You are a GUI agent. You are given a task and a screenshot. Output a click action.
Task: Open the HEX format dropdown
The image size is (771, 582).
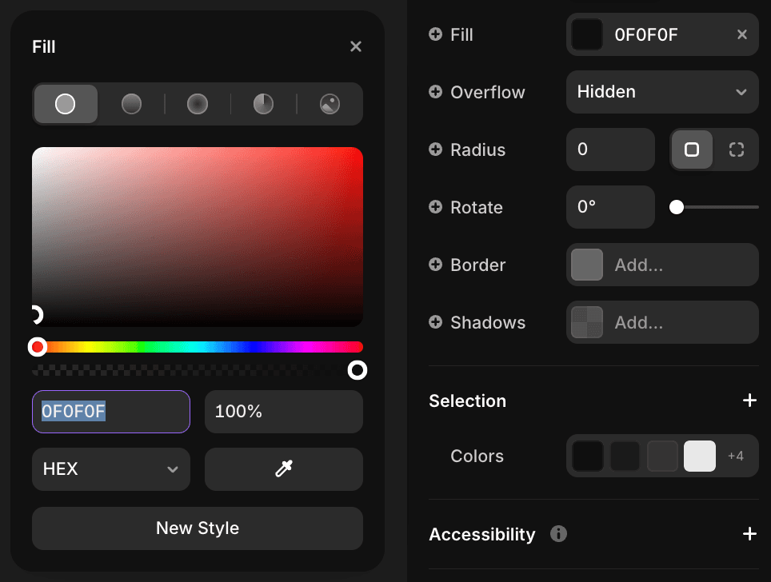click(x=110, y=469)
